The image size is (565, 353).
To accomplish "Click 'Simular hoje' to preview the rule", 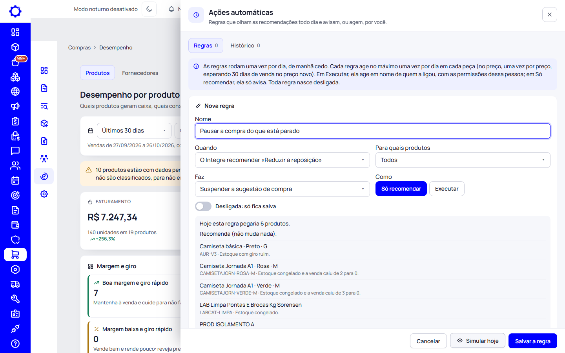I will (478, 341).
